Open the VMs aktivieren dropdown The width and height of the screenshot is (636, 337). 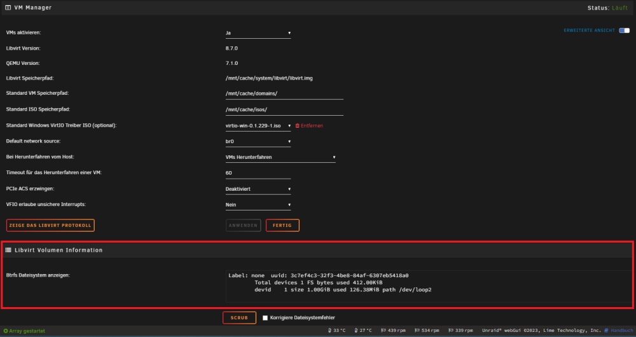[x=258, y=33]
